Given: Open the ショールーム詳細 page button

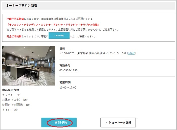Looking at the screenshot, I should (118, 122).
